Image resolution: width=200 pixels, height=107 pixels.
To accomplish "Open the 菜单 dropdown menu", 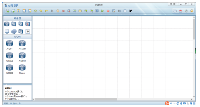I will [173, 4].
